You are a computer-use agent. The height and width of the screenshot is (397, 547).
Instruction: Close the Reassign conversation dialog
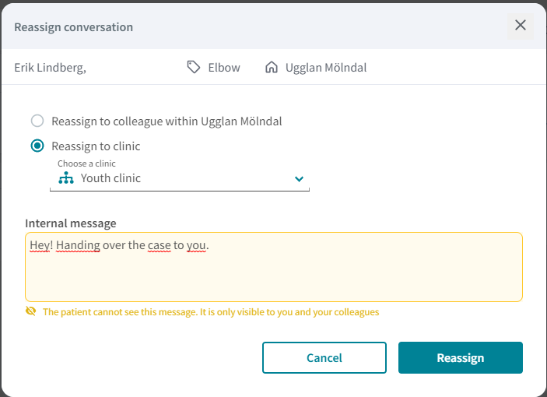coord(520,26)
